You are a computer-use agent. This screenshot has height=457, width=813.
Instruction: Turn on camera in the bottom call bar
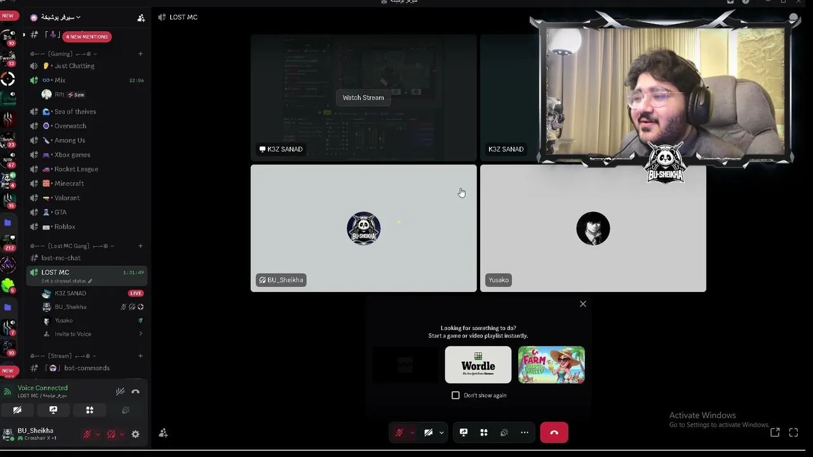click(x=429, y=433)
